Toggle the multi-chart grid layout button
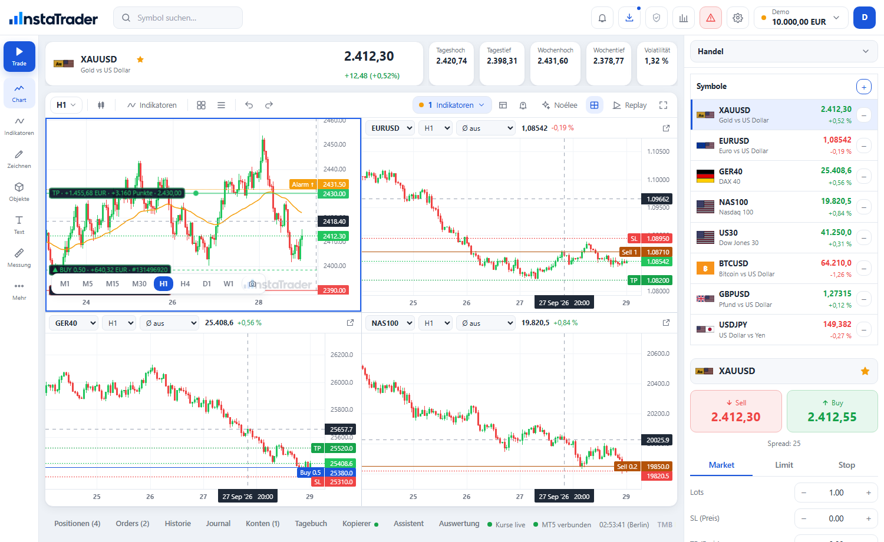This screenshot has height=542, width=884. (x=594, y=105)
